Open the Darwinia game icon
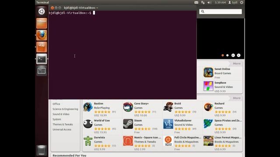 88,141
